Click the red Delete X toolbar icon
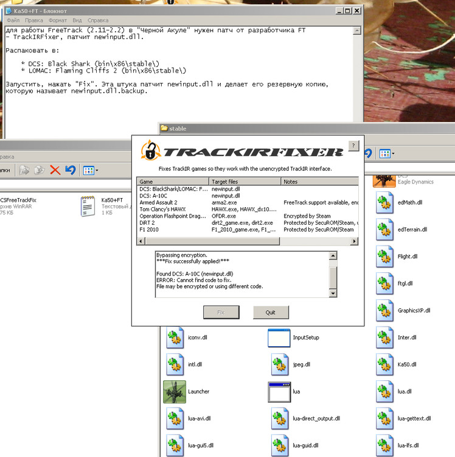 point(55,170)
